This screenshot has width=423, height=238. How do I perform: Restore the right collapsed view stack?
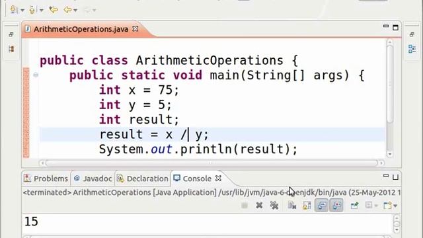pos(412,34)
